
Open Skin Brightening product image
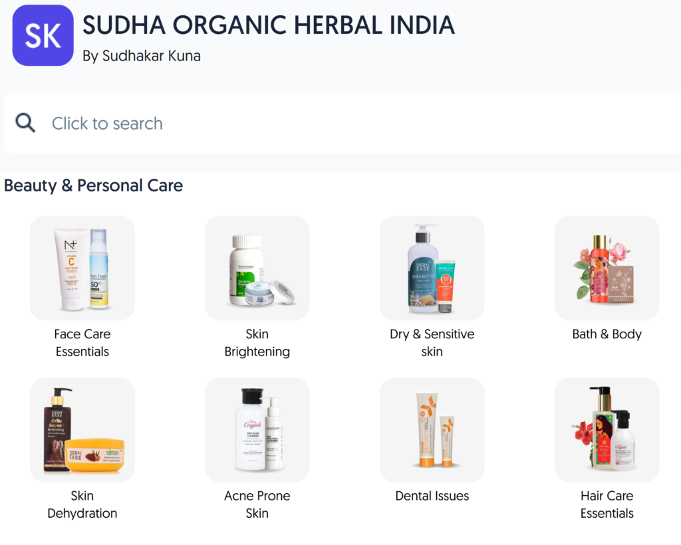257,268
